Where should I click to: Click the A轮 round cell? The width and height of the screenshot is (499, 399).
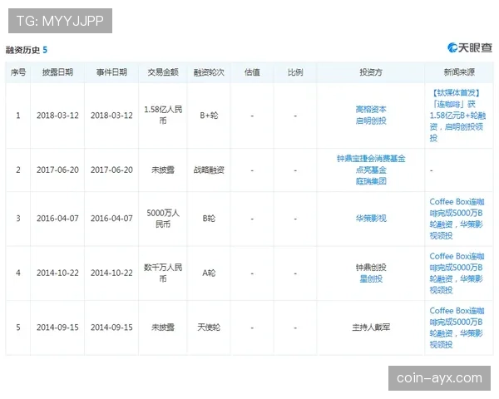209,273
